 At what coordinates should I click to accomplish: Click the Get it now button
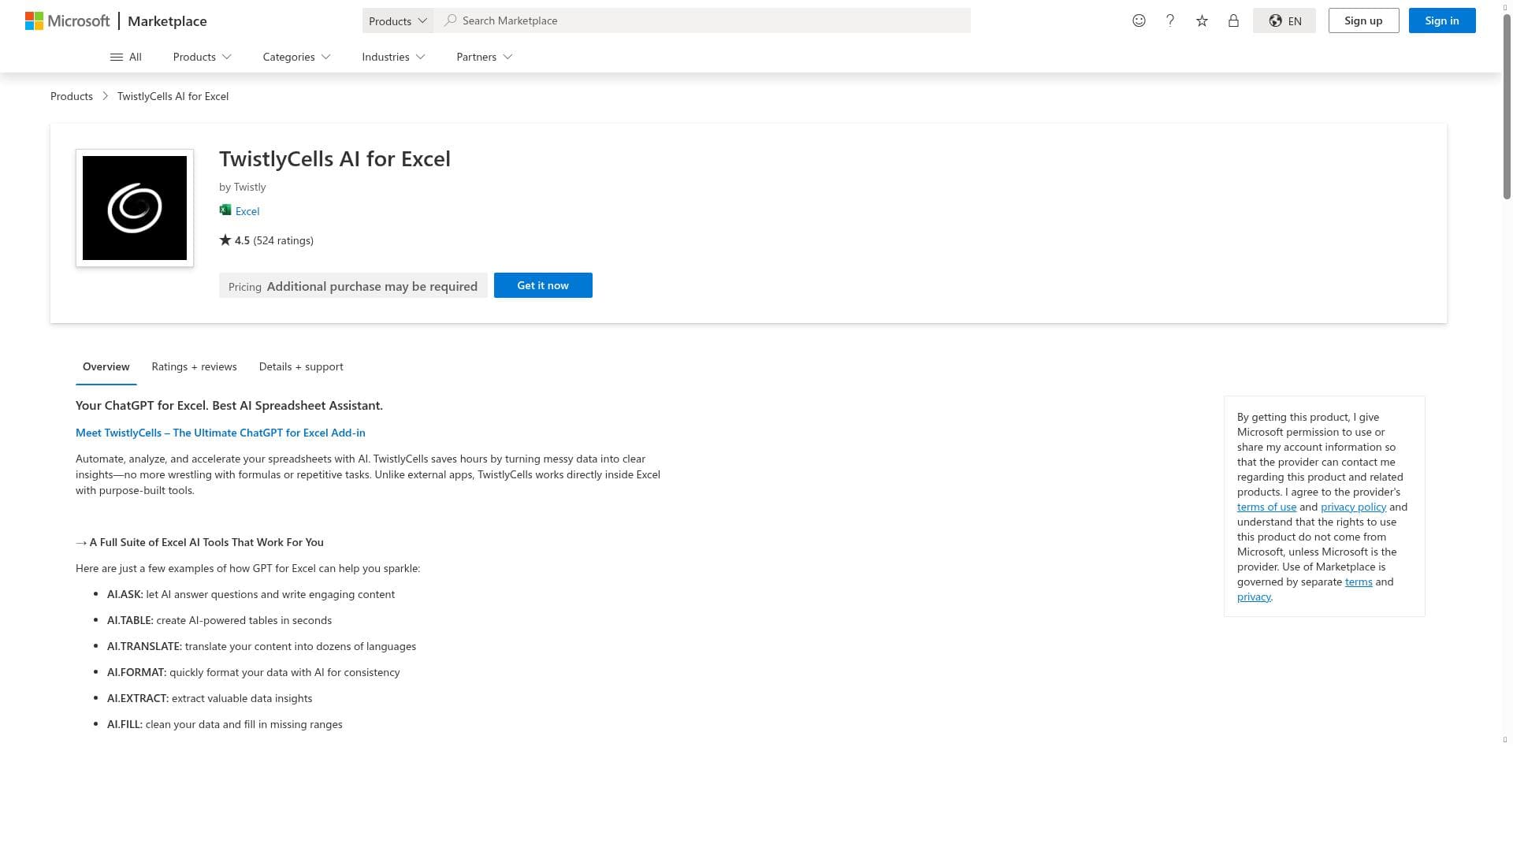pos(543,285)
